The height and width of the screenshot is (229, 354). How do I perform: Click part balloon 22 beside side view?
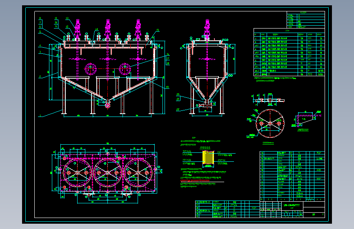(x=178, y=110)
